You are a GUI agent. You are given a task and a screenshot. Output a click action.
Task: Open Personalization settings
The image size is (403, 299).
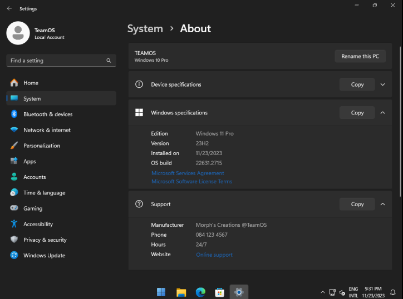[x=61, y=146]
